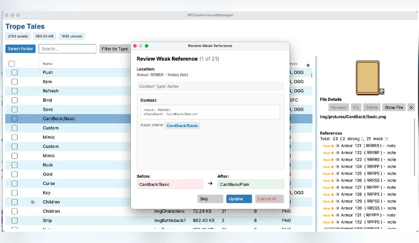The height and width of the screenshot is (243, 419).
Task: Click Skip in Review Weak Reference dialog
Action: pyautogui.click(x=210, y=199)
